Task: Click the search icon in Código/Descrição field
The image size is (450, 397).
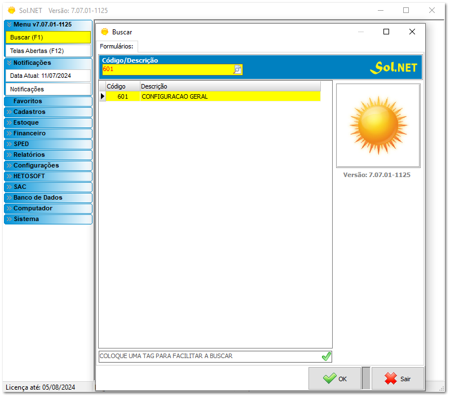Action: tap(237, 69)
